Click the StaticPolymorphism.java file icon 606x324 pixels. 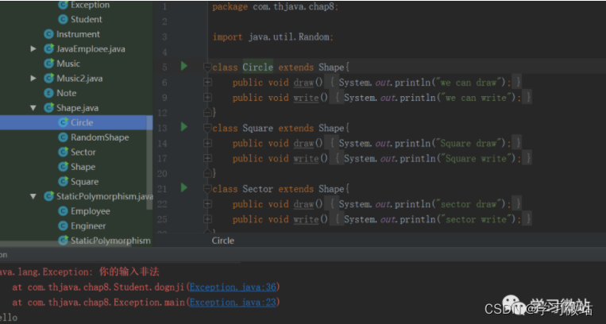tap(48, 196)
